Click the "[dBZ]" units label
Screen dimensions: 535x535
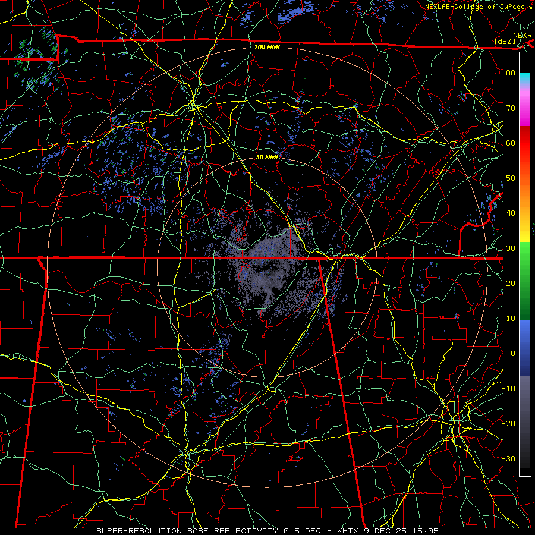[x=505, y=41]
